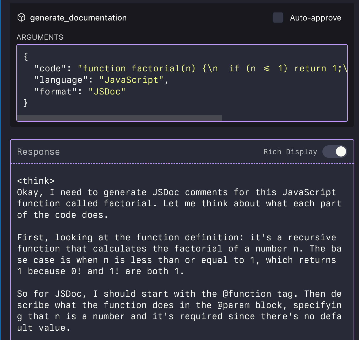This screenshot has width=359, height=340.
Task: Click the closing brace in arguments JSON
Action: pos(26,103)
